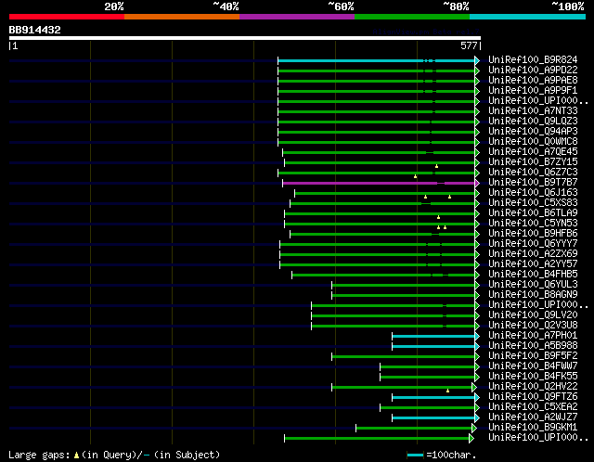
Task: Open hit UniRef100_A9PAE8
Action: [533, 81]
